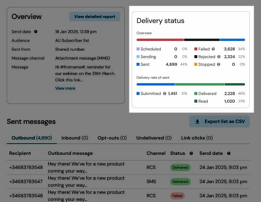Expand message with View more link

65,88
